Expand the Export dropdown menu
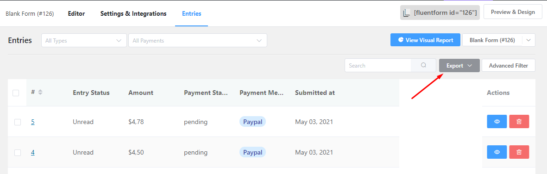547x174 pixels. (459, 66)
